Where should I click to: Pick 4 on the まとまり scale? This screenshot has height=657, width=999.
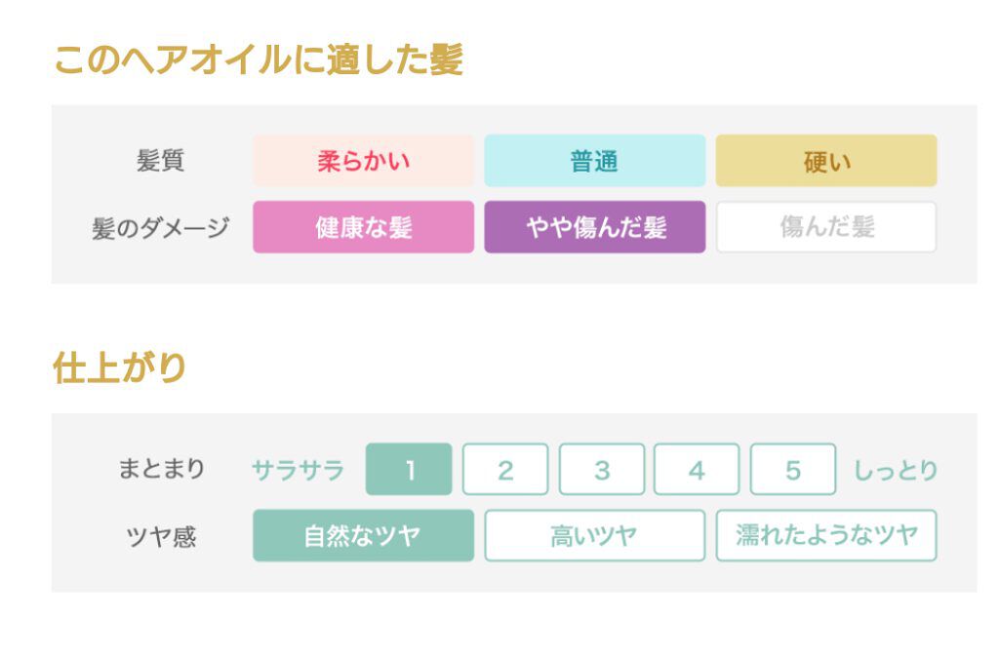(x=696, y=470)
